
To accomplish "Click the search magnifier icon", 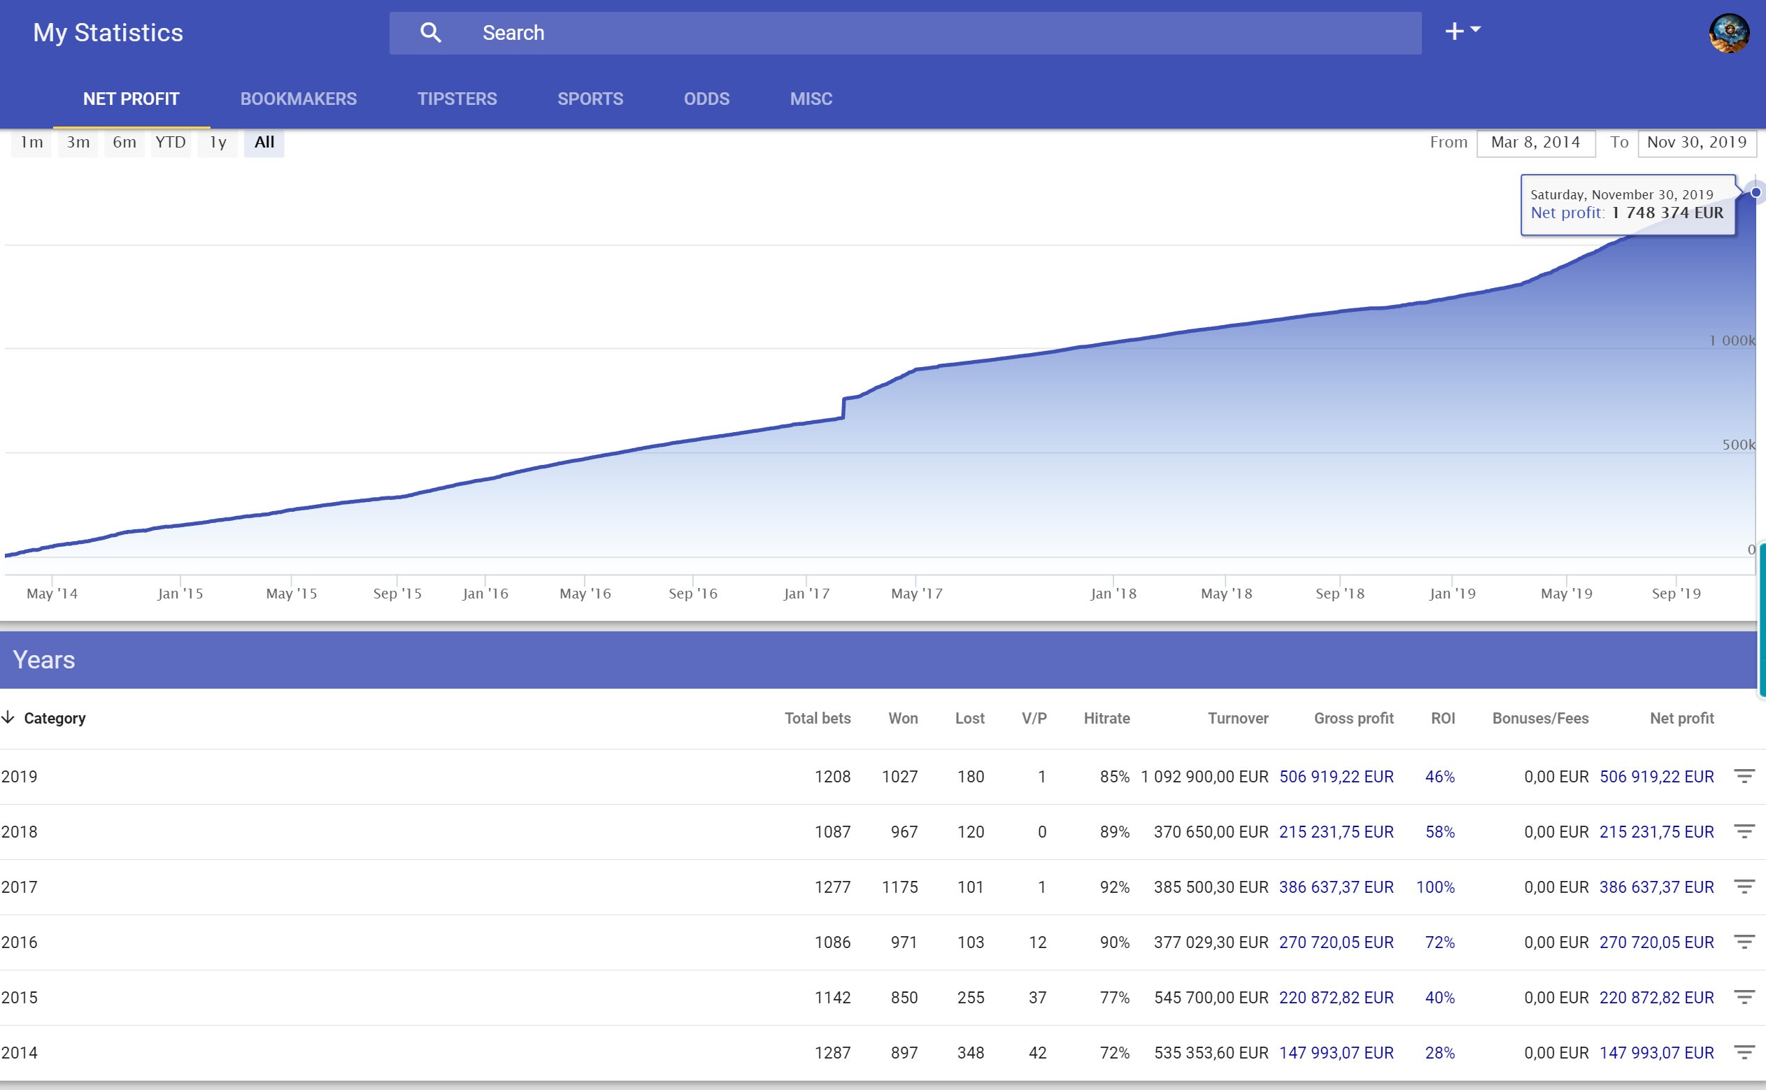I will coord(431,32).
